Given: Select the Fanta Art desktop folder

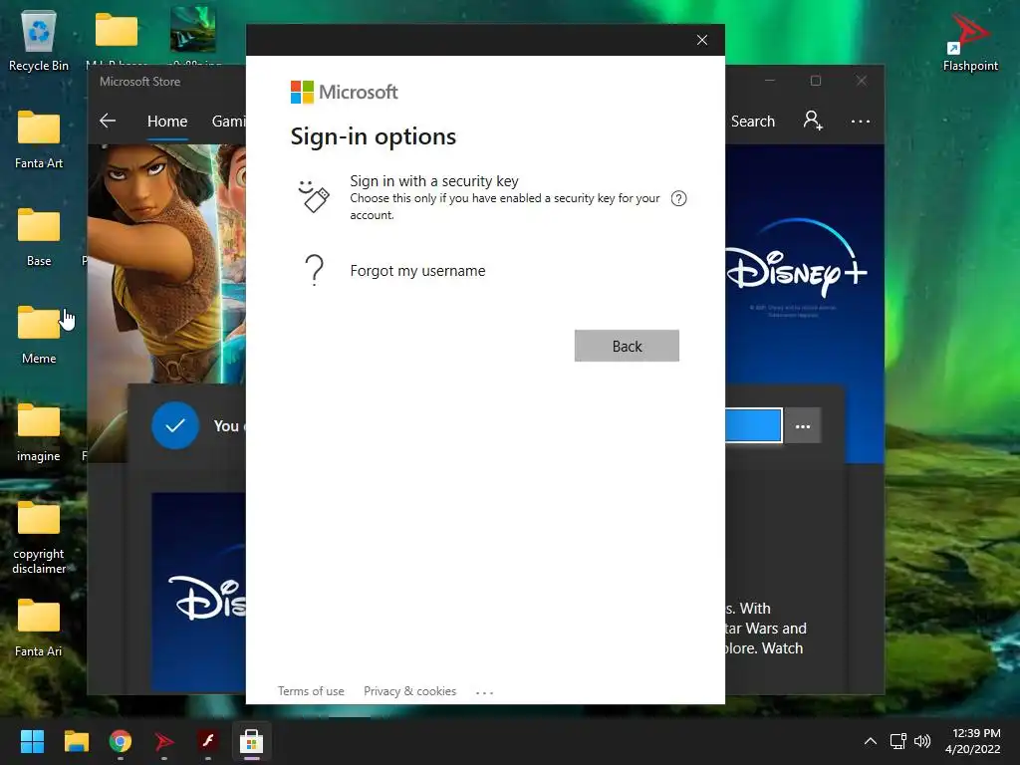Looking at the screenshot, I should [39, 139].
